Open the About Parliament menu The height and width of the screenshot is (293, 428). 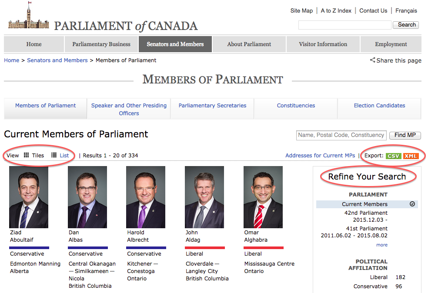point(249,44)
